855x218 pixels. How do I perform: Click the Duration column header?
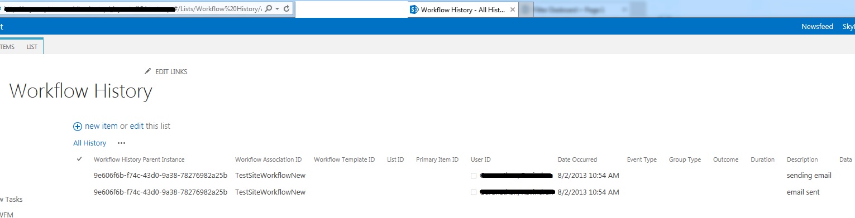tap(762, 160)
